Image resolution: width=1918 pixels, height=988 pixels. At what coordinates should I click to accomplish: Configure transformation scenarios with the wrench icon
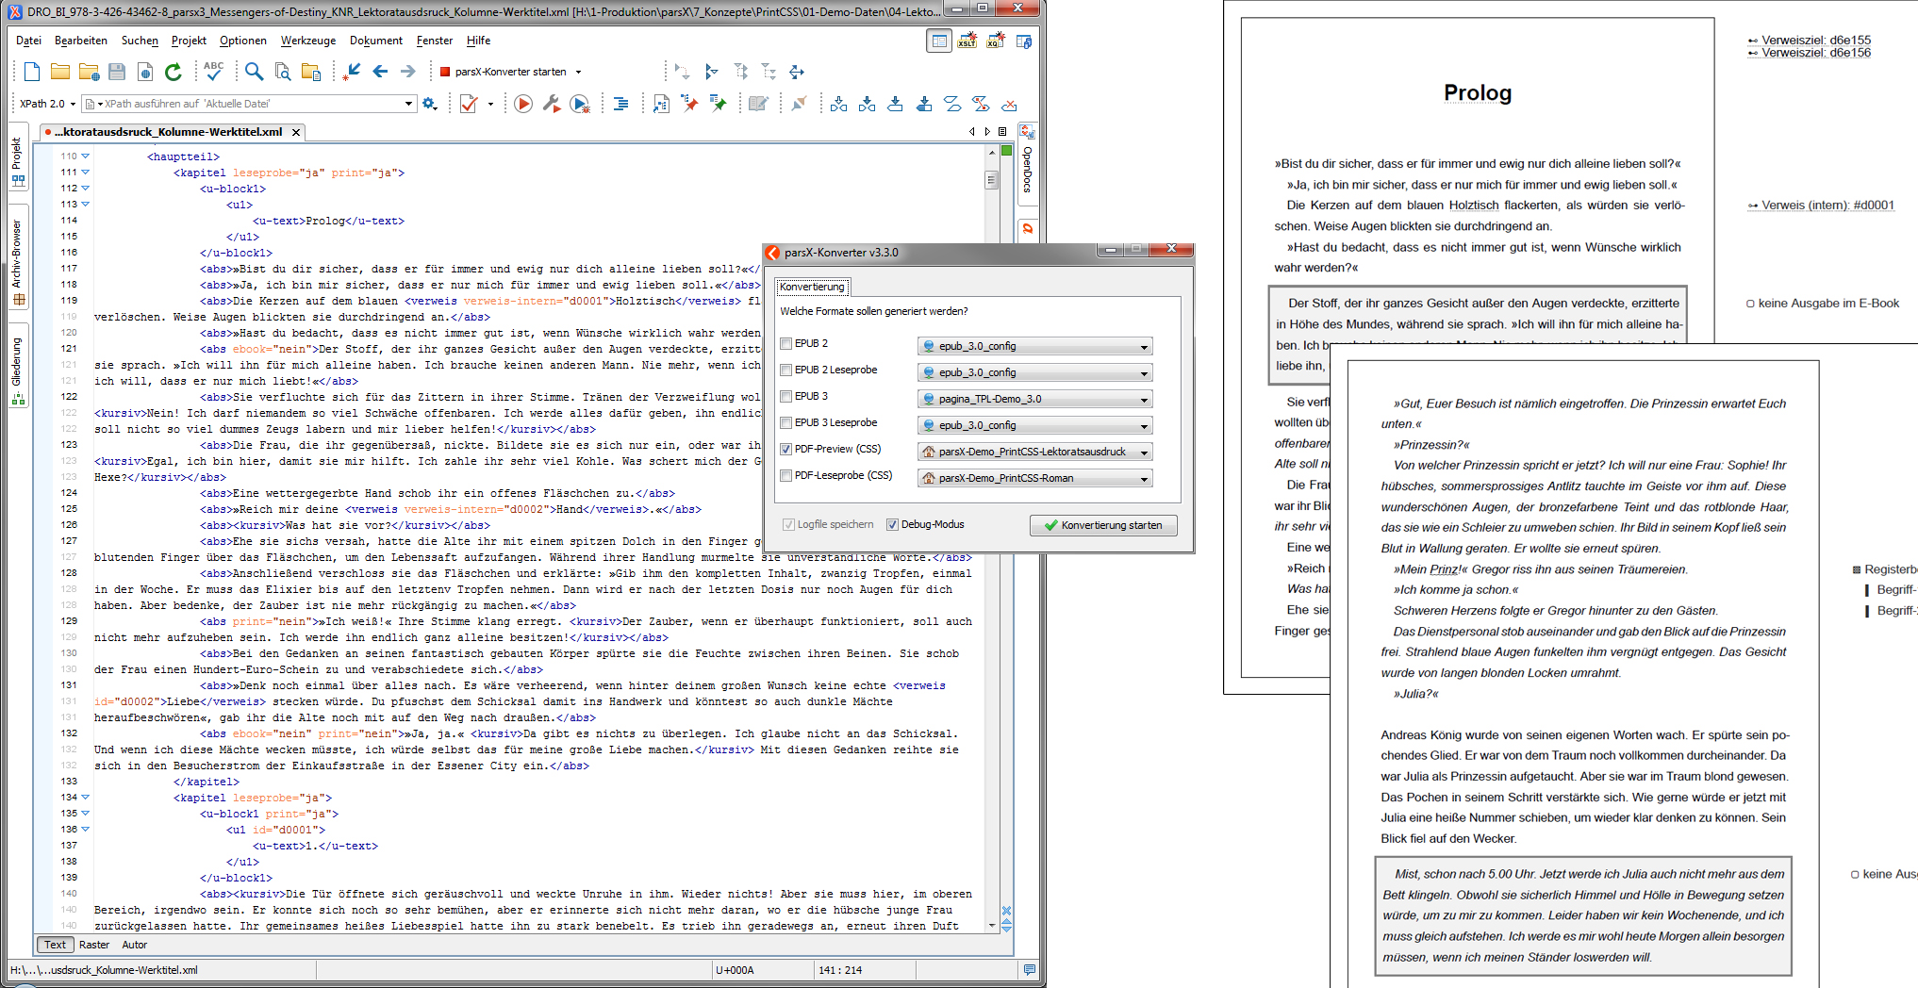552,104
